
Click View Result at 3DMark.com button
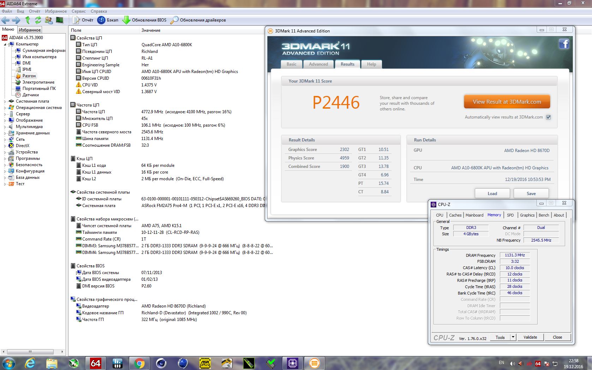[x=507, y=102]
